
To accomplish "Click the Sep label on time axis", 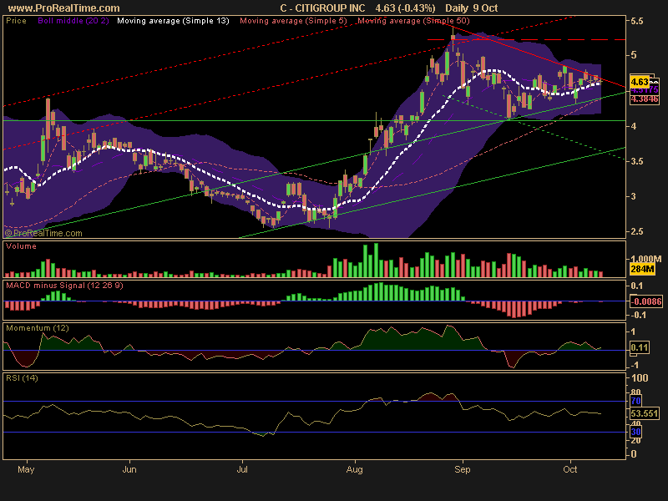I will pos(463,469).
